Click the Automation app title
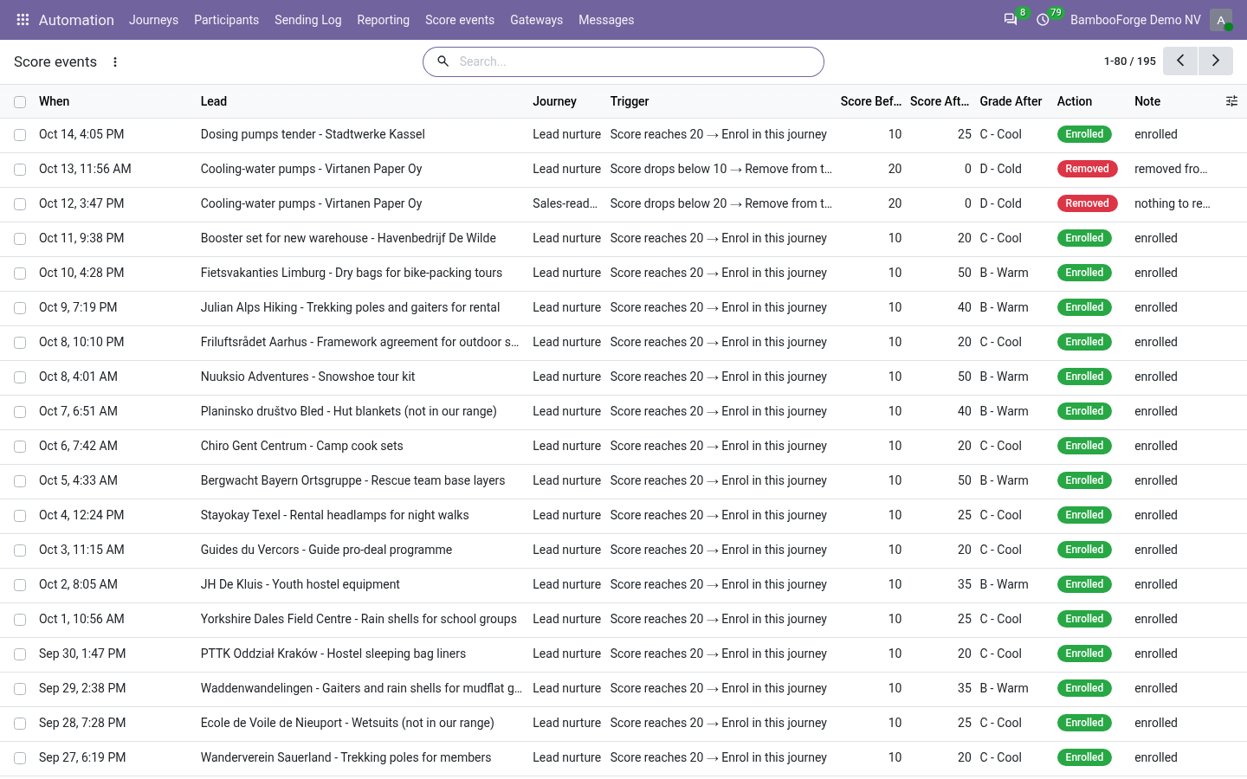Image resolution: width=1247 pixels, height=779 pixels. [x=76, y=20]
